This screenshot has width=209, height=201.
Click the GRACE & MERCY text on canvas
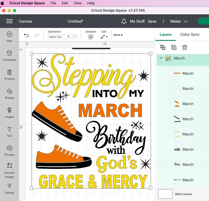pyautogui.click(x=93, y=181)
